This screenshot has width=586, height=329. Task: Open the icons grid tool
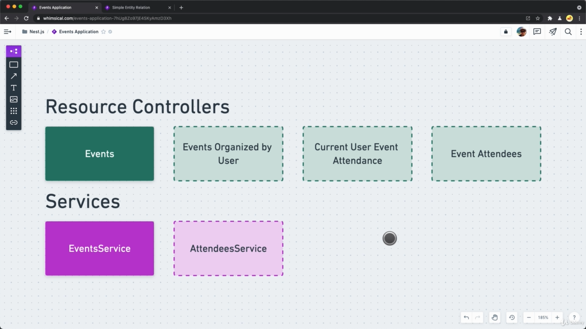tap(14, 111)
